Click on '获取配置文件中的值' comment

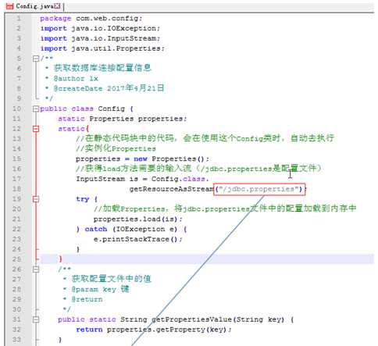click(x=112, y=279)
